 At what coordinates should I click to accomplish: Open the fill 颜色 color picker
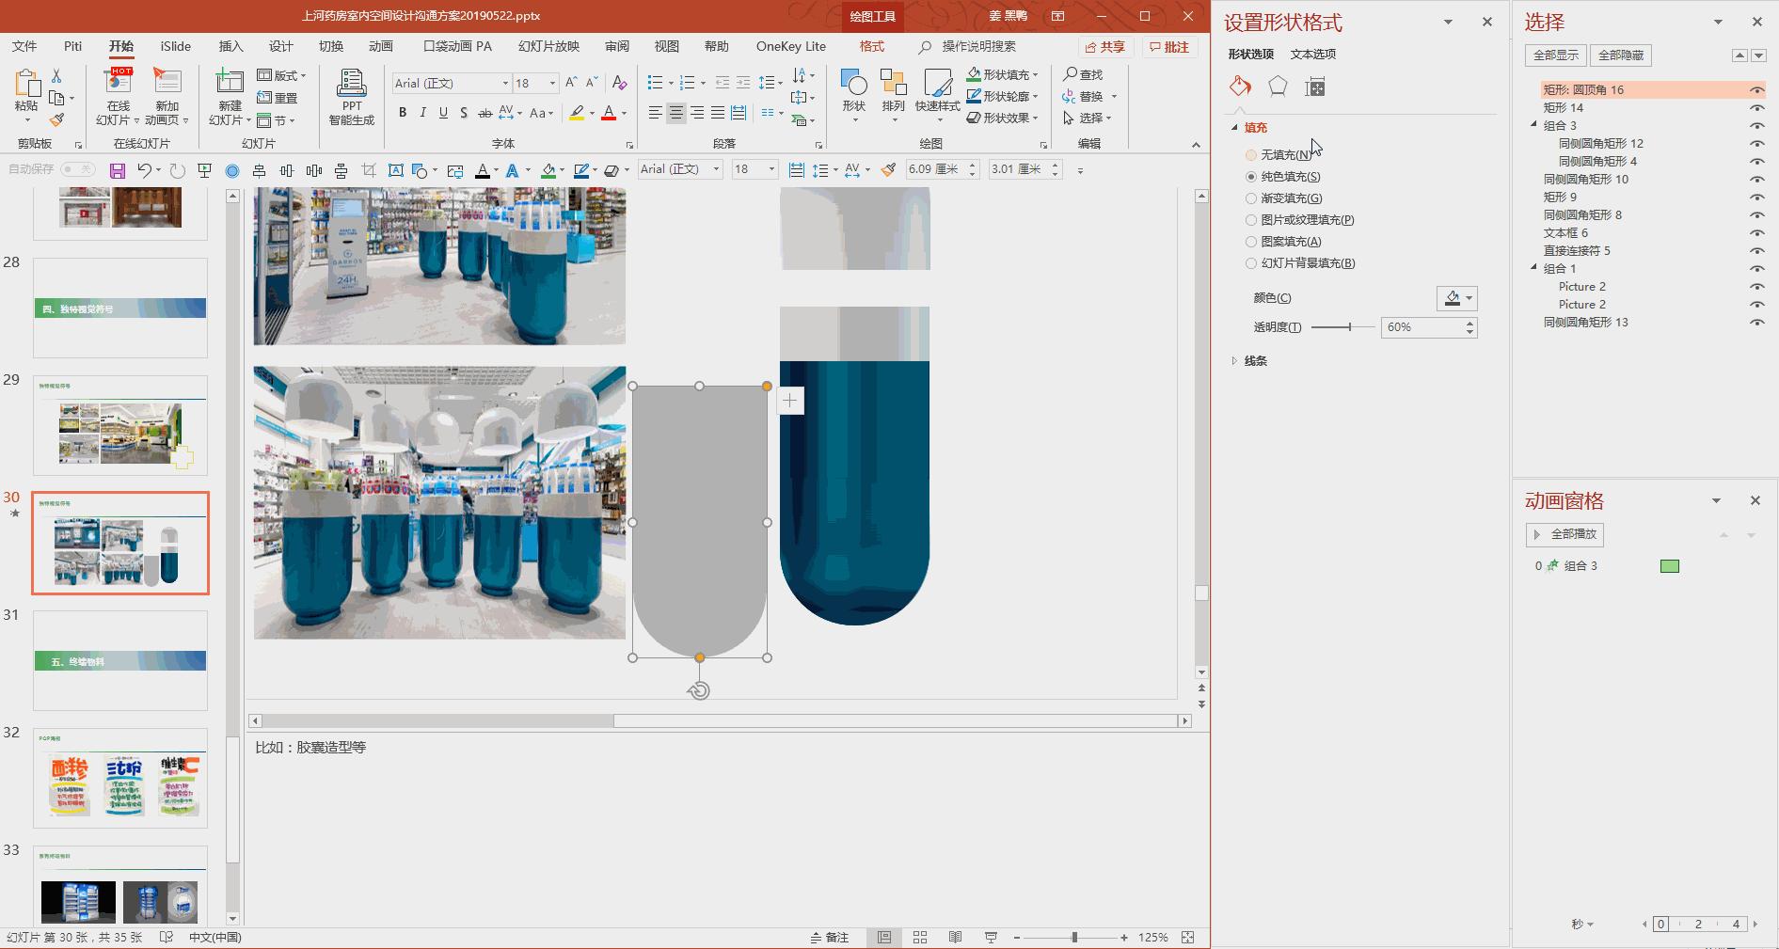1456,298
